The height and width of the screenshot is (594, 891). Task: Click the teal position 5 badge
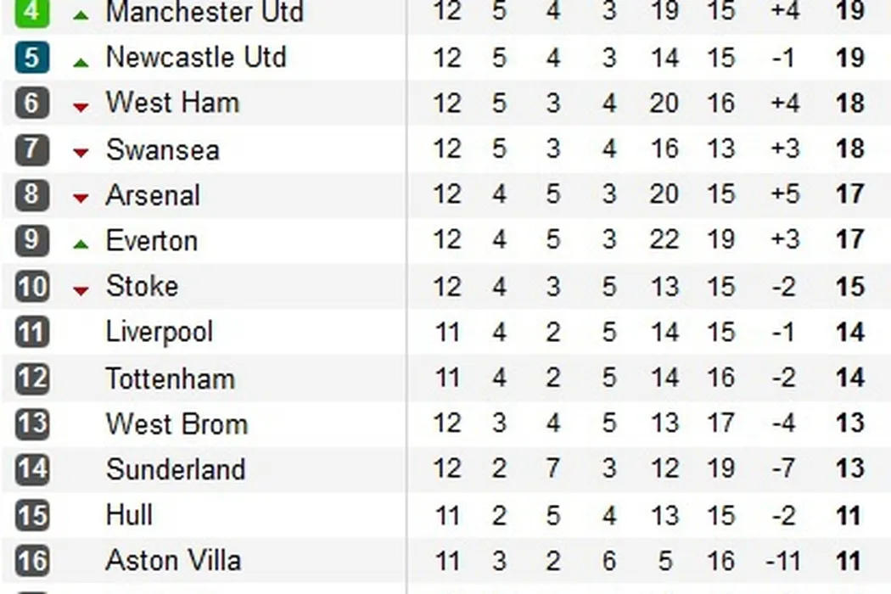(32, 58)
